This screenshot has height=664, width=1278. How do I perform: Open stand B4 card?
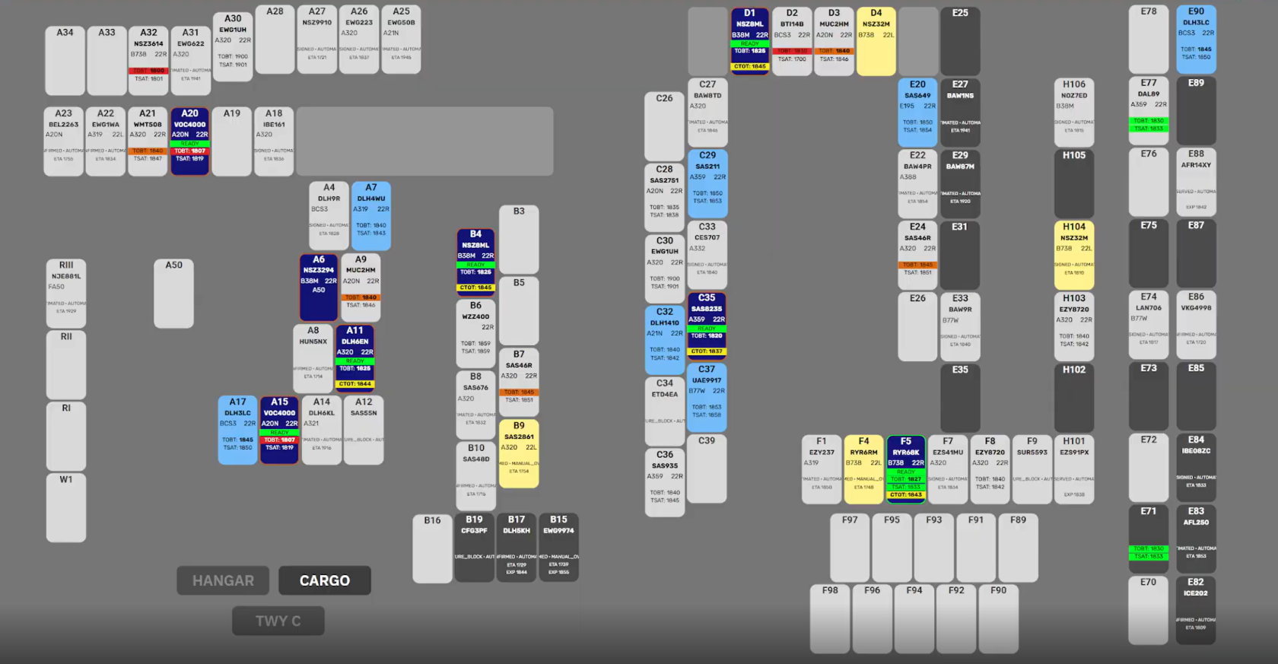[x=475, y=262]
